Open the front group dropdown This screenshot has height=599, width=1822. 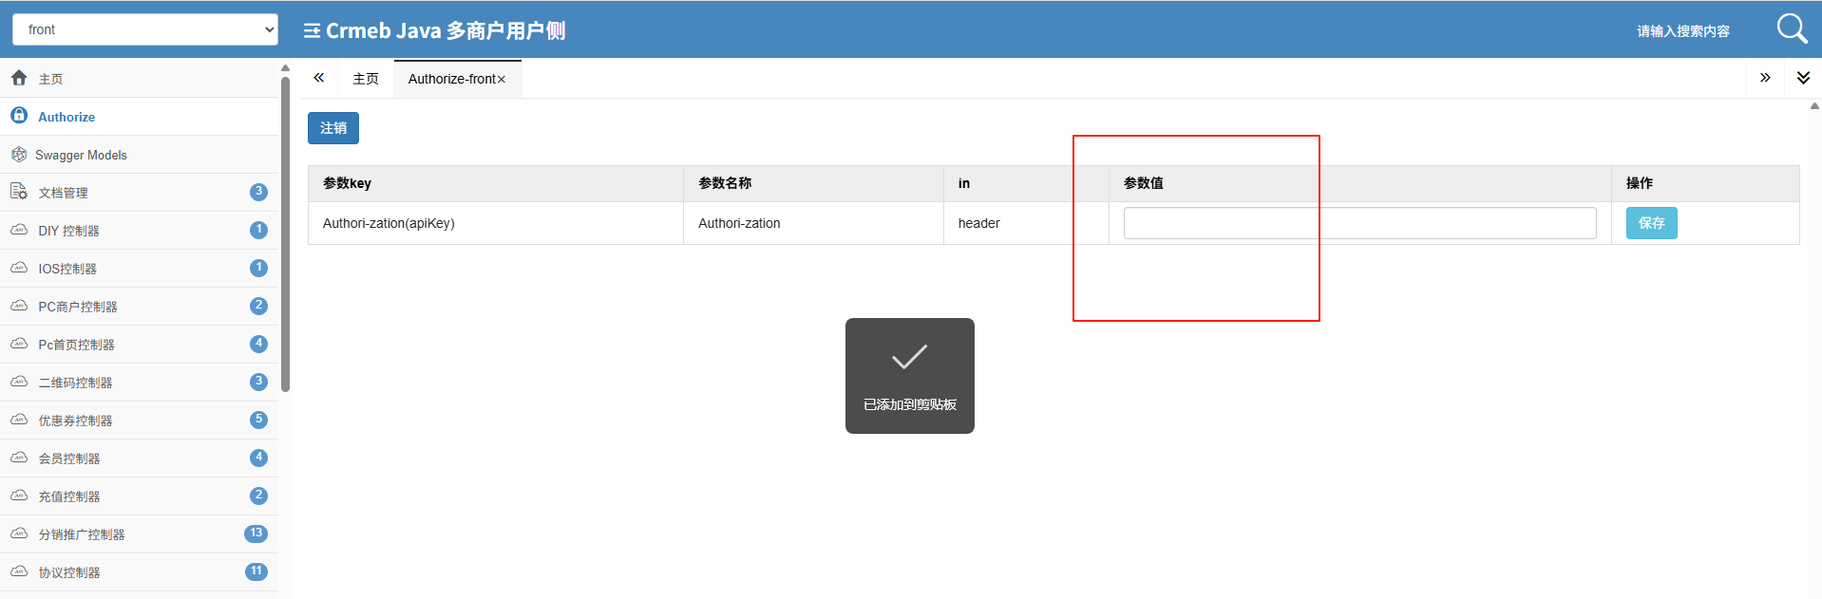coord(145,29)
